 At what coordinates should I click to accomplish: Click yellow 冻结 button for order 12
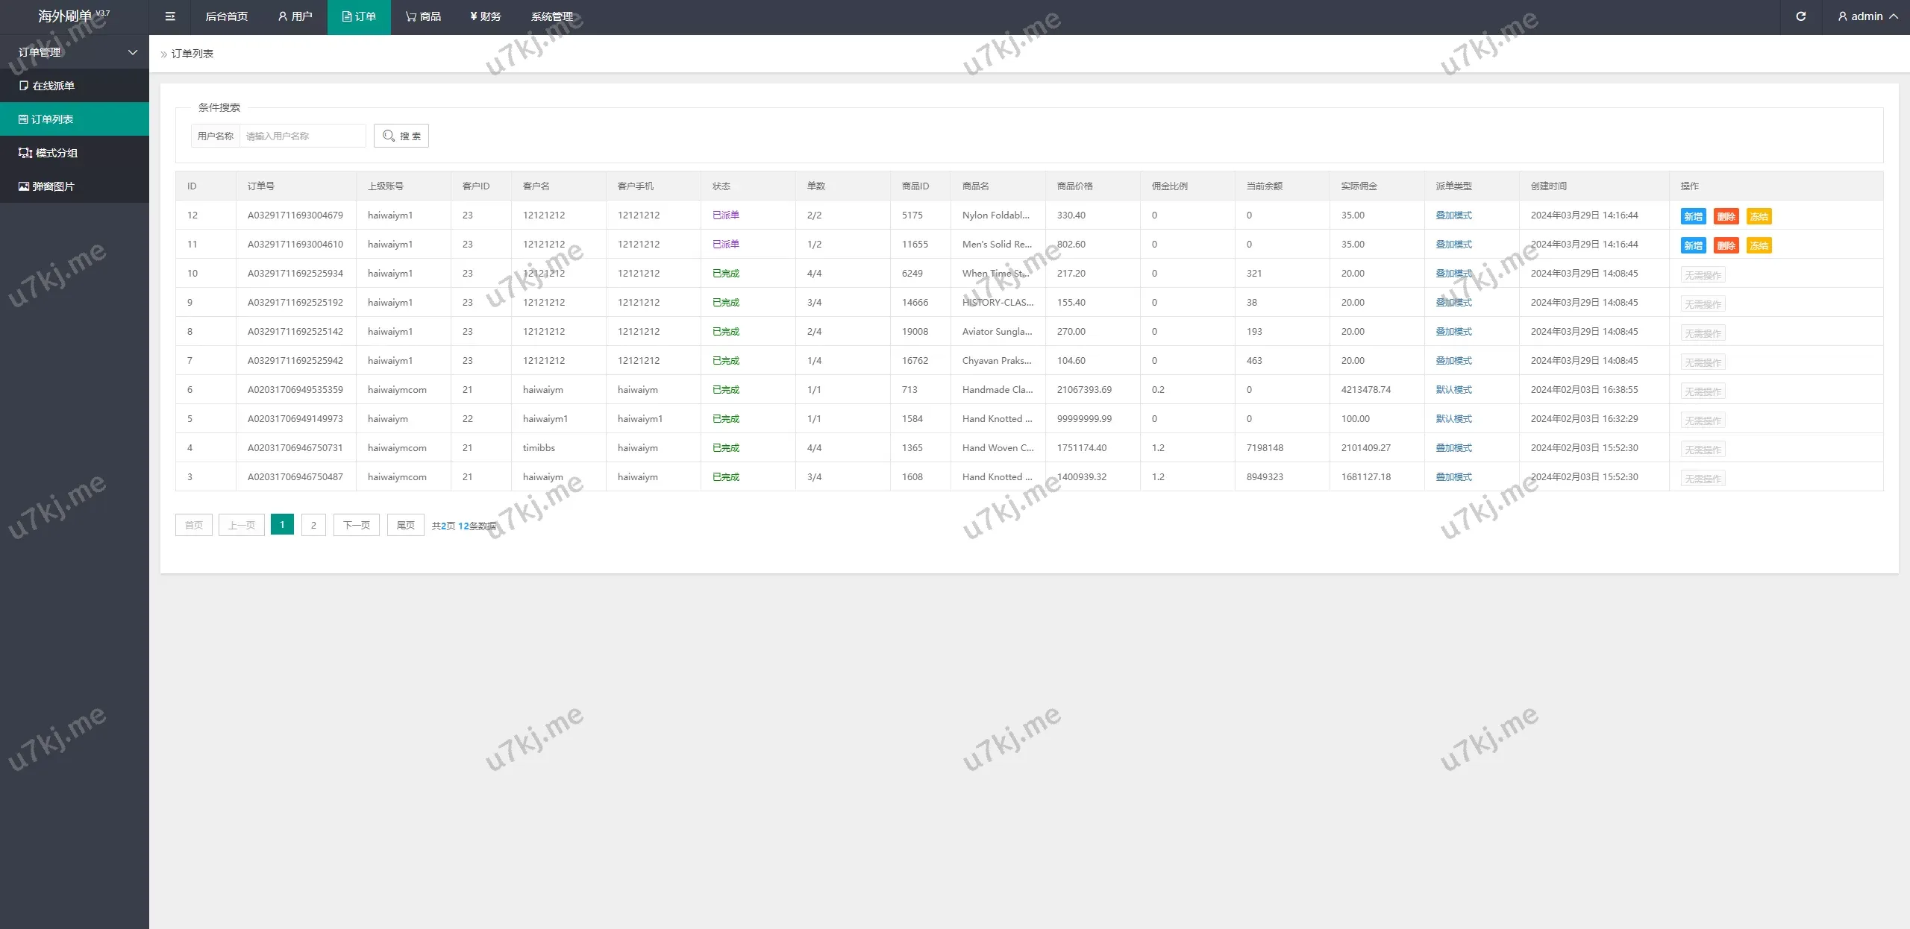tap(1759, 216)
